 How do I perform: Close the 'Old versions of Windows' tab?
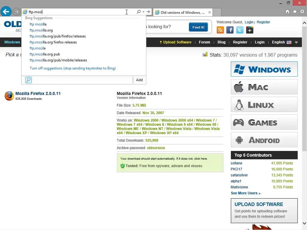point(210,12)
